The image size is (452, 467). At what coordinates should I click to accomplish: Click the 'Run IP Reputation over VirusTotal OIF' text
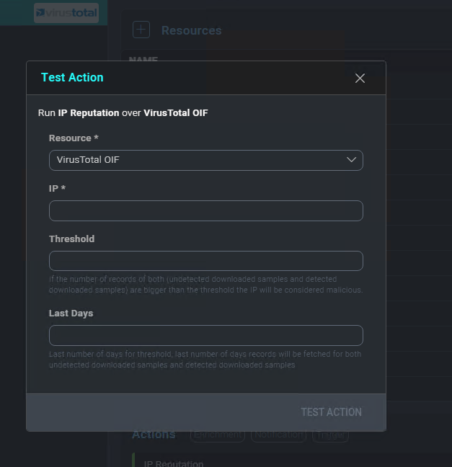[x=123, y=113]
